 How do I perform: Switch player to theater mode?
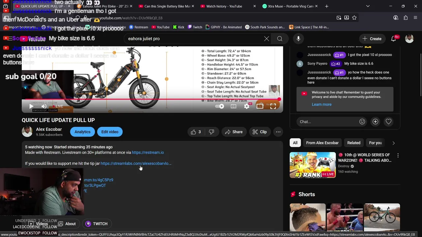point(260,106)
